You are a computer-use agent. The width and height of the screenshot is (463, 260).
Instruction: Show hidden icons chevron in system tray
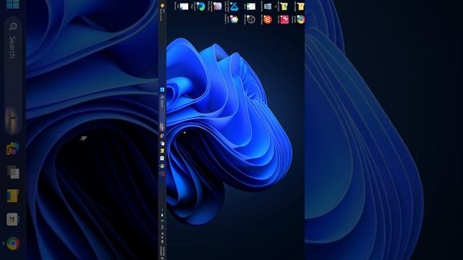click(162, 209)
